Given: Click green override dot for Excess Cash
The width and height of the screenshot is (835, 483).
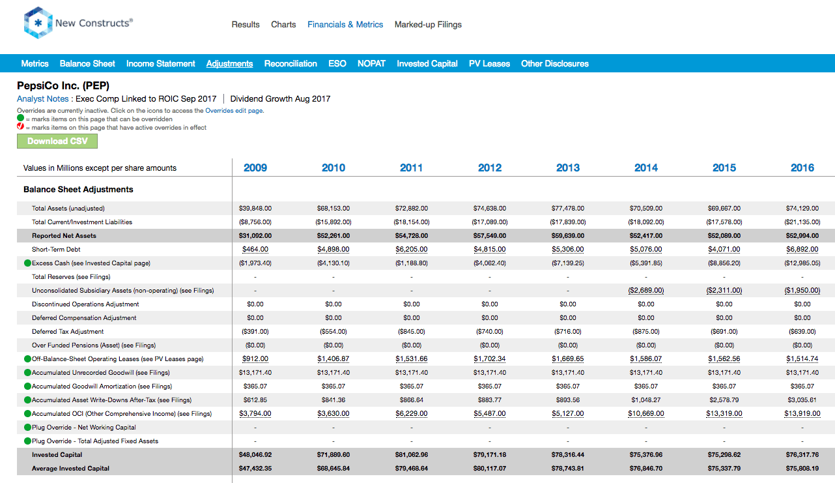Looking at the screenshot, I should click(27, 263).
